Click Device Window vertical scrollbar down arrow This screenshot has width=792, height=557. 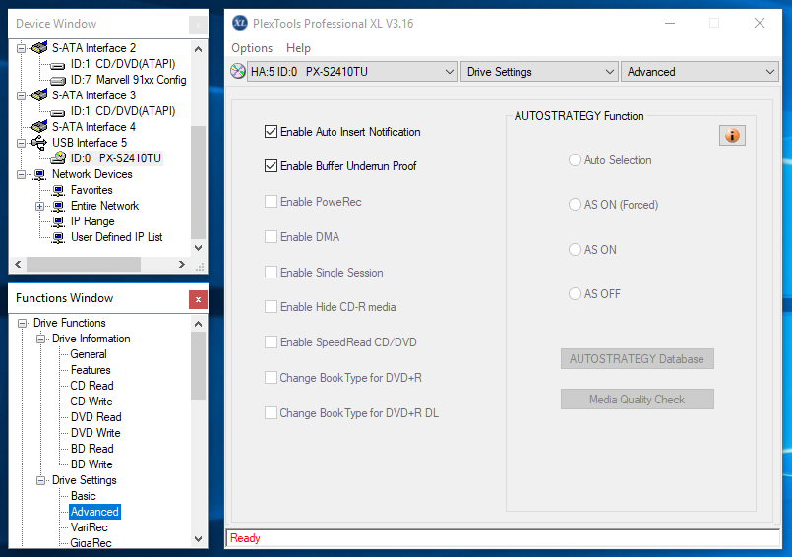click(x=198, y=248)
